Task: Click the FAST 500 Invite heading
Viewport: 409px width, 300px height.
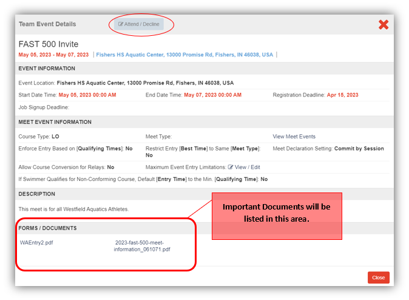Action: tap(48, 44)
